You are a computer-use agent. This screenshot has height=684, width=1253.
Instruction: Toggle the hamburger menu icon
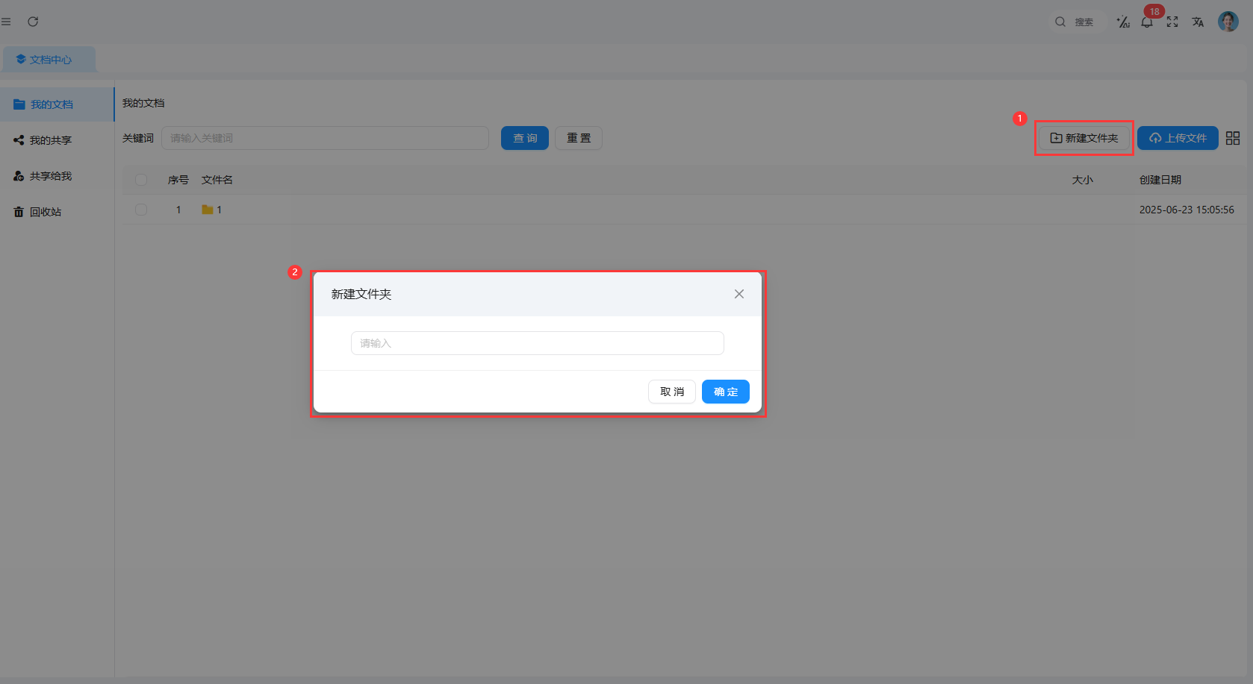[x=6, y=22]
